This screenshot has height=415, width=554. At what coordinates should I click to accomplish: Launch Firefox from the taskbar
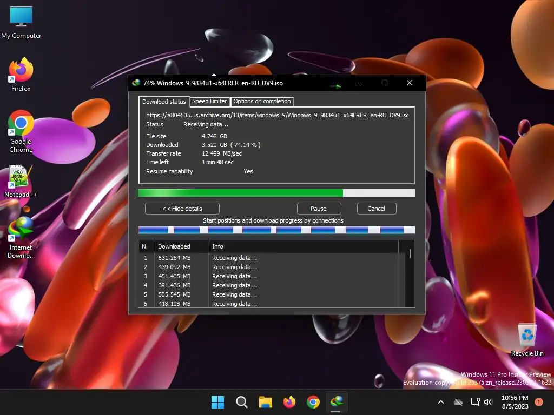click(x=289, y=402)
